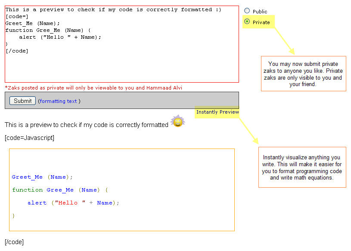Click the red private zaks notice text
Screen dimensions: 351x251
pos(93,88)
